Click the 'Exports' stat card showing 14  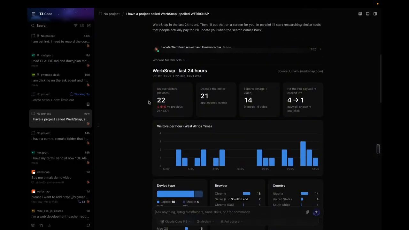(259, 100)
